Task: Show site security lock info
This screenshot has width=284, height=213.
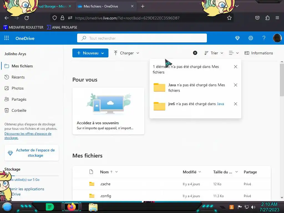Action: (62, 18)
